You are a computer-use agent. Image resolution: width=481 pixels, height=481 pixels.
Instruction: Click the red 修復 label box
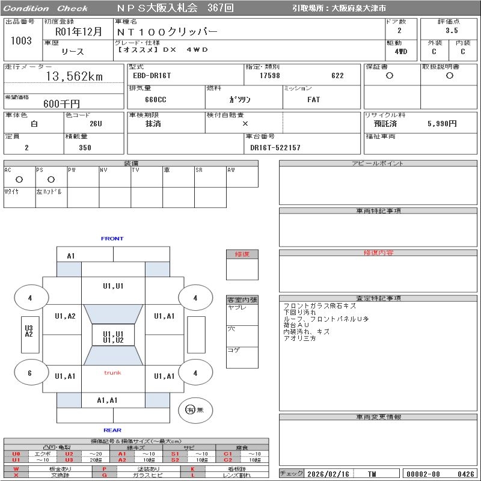pos(242,254)
